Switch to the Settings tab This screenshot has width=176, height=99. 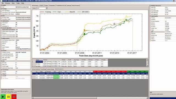pyautogui.click(x=69, y=5)
